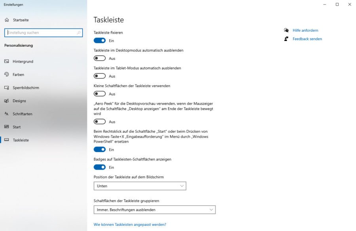Click the Schriftarten font icon
The width and height of the screenshot is (356, 231).
coord(6,114)
